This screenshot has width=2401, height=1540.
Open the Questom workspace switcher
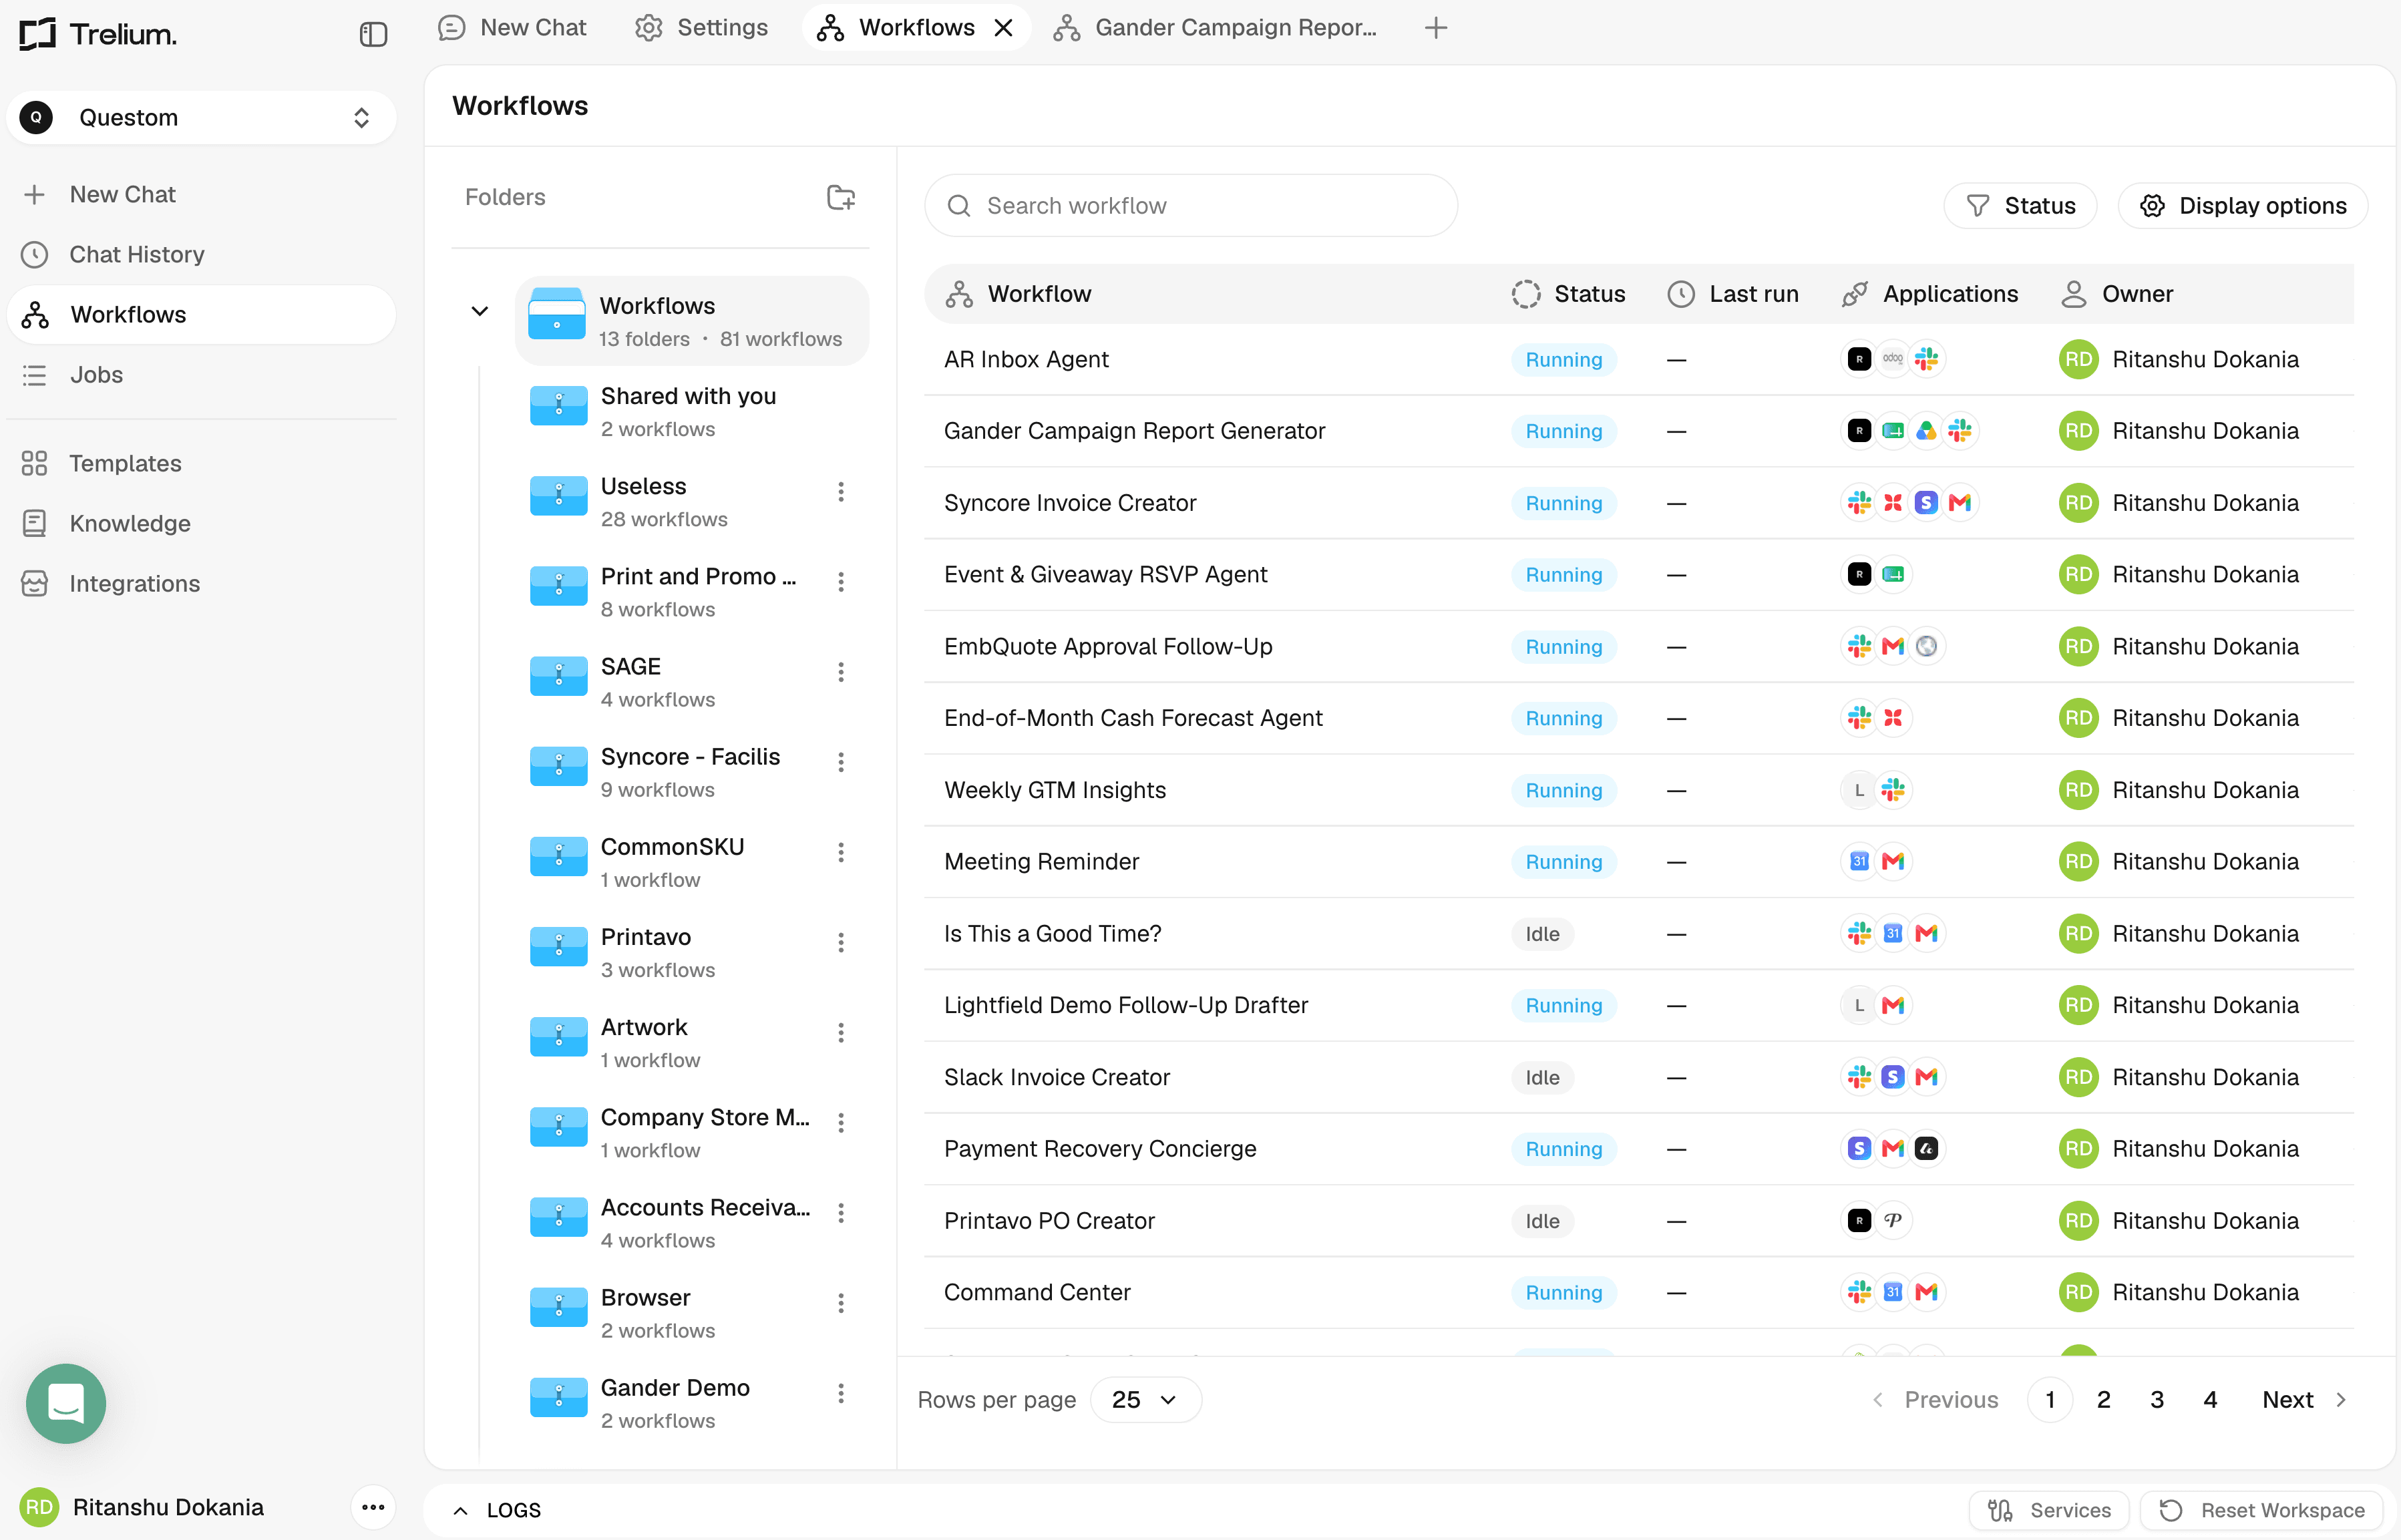202,118
